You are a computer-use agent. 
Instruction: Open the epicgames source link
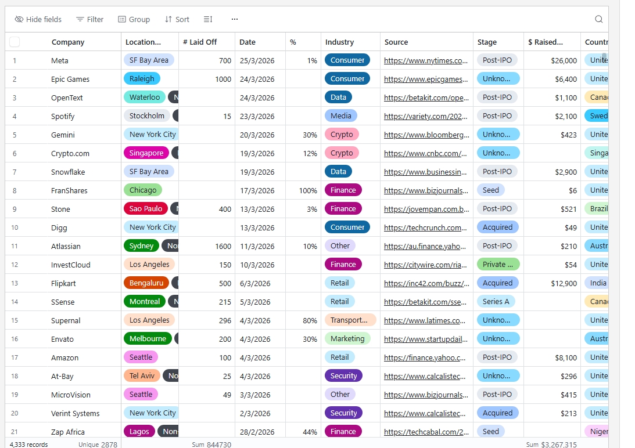click(426, 80)
